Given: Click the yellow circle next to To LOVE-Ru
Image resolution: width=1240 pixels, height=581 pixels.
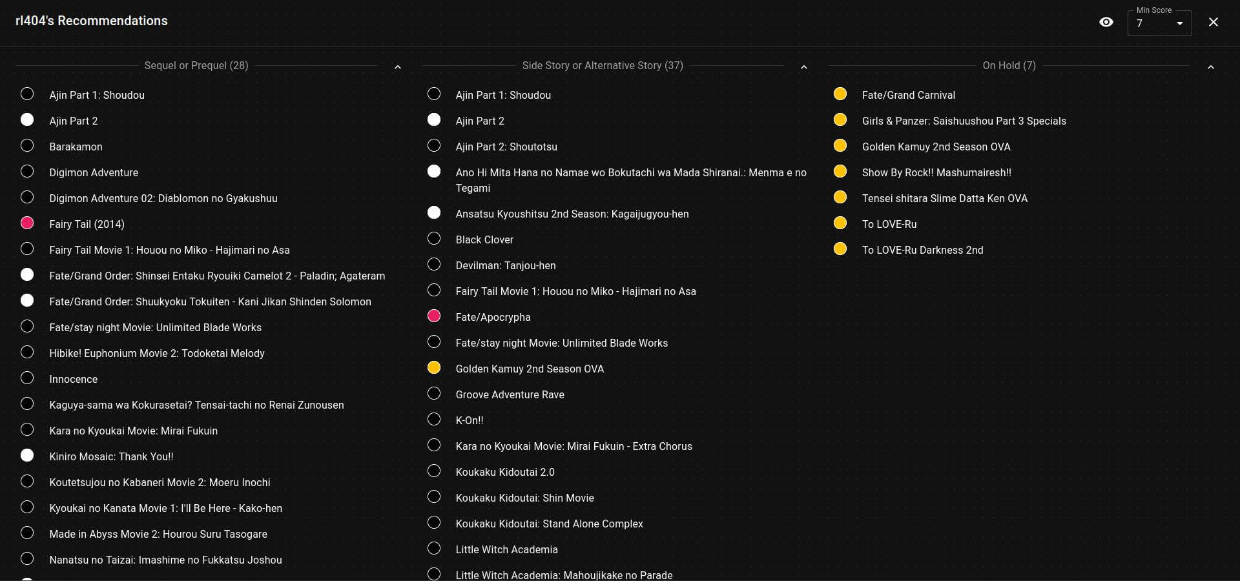Looking at the screenshot, I should (x=840, y=223).
